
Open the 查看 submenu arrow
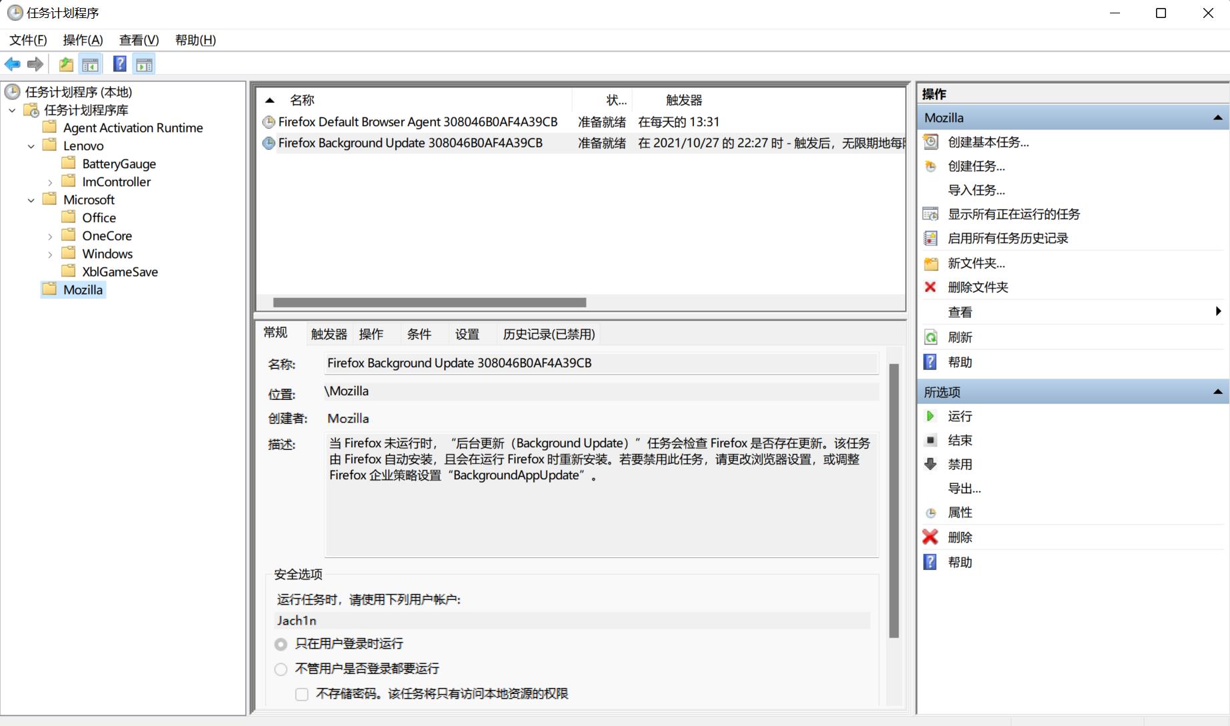coord(1219,311)
